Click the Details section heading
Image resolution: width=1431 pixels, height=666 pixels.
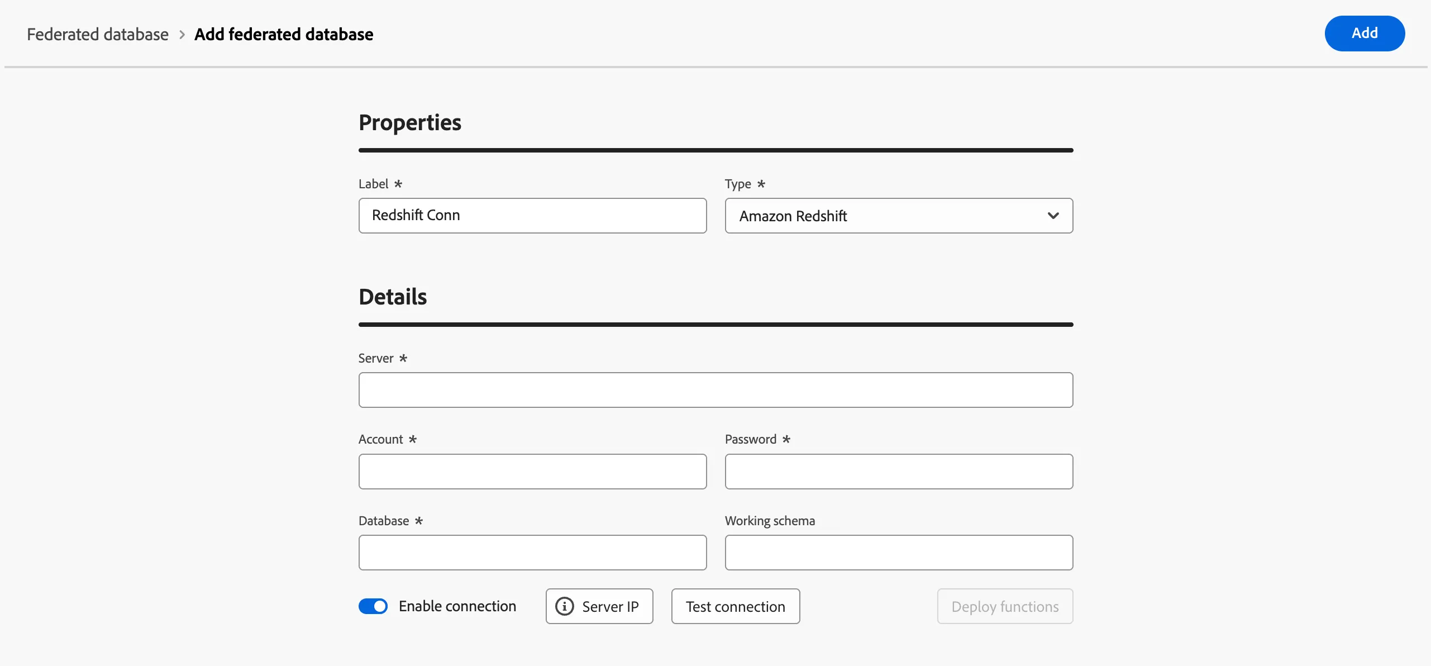tap(393, 297)
